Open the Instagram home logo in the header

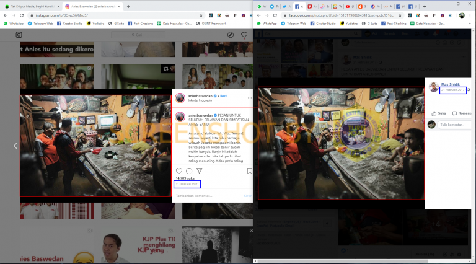tap(19, 35)
